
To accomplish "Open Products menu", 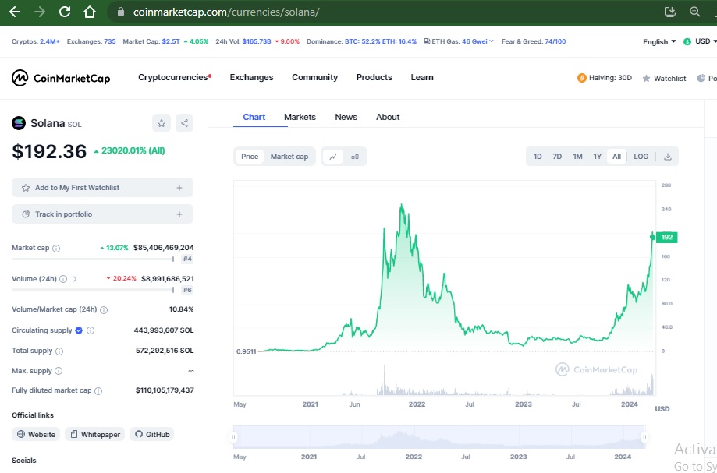I will 374,78.
